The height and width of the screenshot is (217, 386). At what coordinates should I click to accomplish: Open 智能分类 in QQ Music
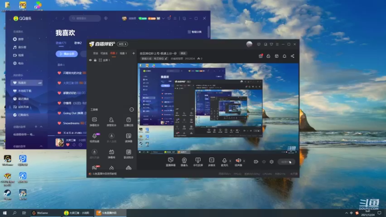pos(195,32)
